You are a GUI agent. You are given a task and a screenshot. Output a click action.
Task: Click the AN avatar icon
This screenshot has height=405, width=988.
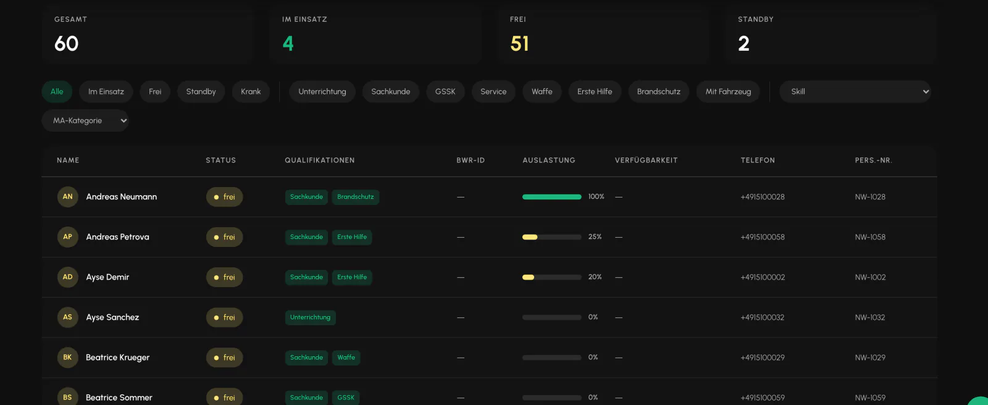tap(68, 197)
